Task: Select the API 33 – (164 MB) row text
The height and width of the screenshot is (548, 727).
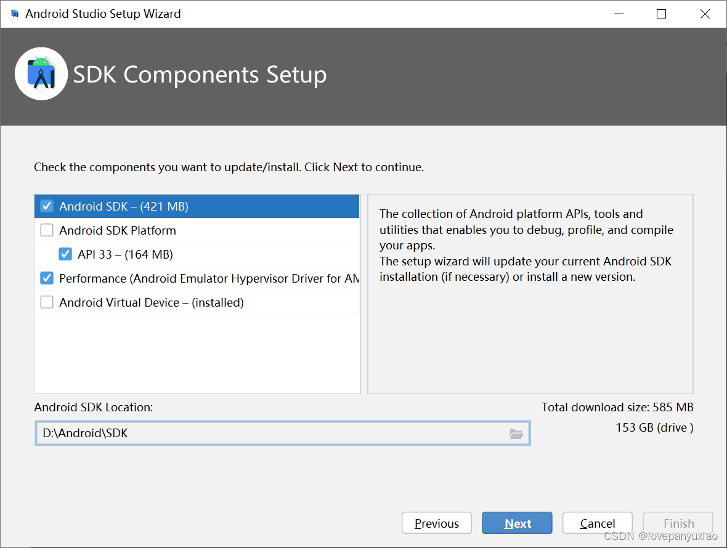Action: point(125,255)
